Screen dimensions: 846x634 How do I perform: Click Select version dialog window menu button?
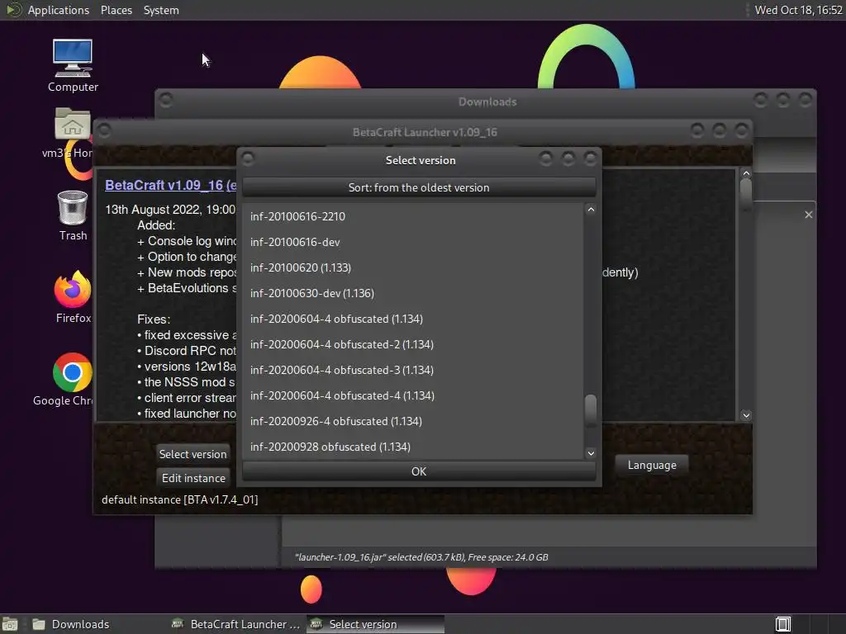point(248,158)
